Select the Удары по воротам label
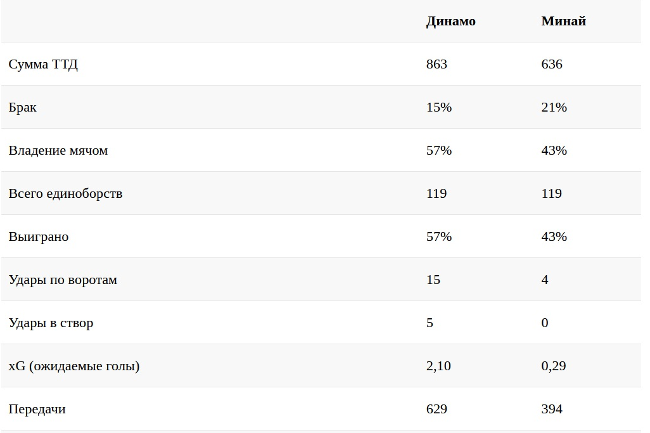The height and width of the screenshot is (433, 650). coord(63,280)
